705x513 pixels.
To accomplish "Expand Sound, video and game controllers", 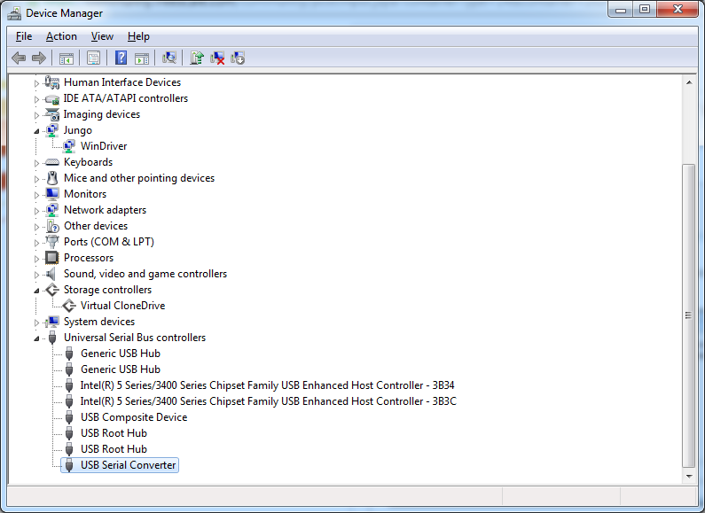I will pyautogui.click(x=36, y=275).
